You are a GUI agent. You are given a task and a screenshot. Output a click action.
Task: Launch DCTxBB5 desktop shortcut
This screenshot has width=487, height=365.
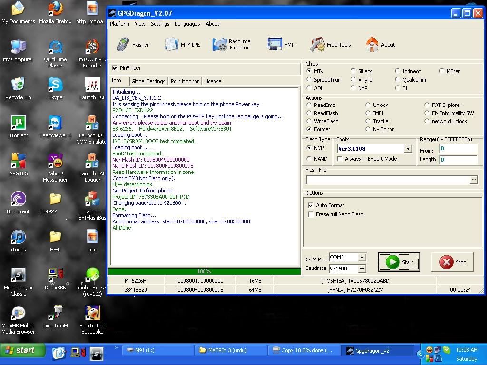[55, 279]
